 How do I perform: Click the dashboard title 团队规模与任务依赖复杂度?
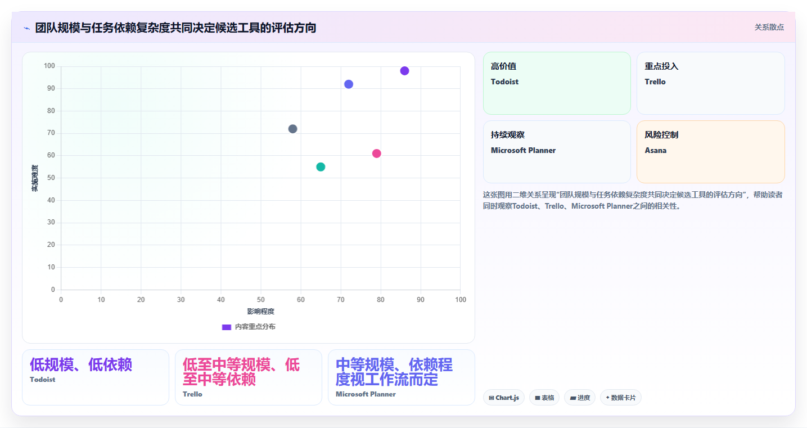point(175,28)
